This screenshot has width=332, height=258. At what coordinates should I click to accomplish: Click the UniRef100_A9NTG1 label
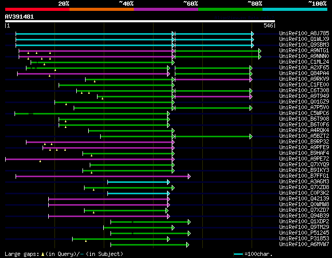pos(304,51)
